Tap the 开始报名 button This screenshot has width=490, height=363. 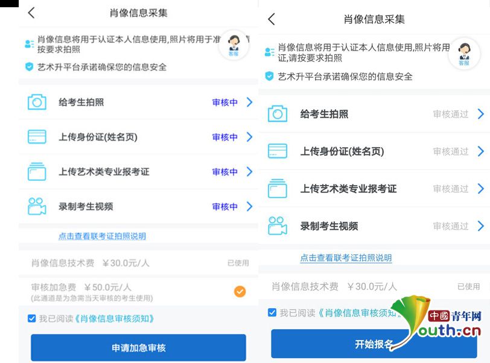coord(374,344)
